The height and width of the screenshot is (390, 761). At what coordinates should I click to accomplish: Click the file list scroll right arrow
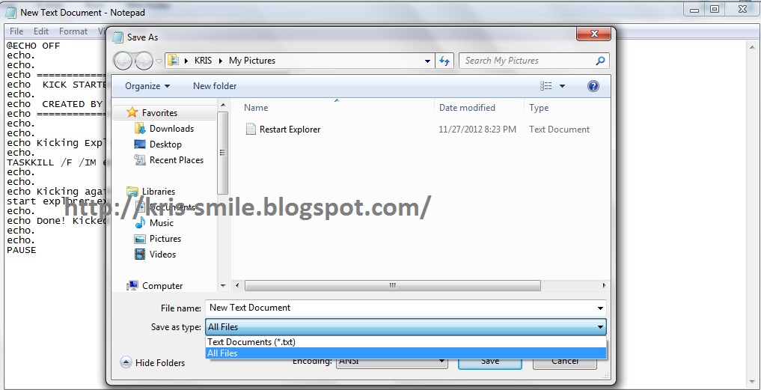pyautogui.click(x=605, y=286)
